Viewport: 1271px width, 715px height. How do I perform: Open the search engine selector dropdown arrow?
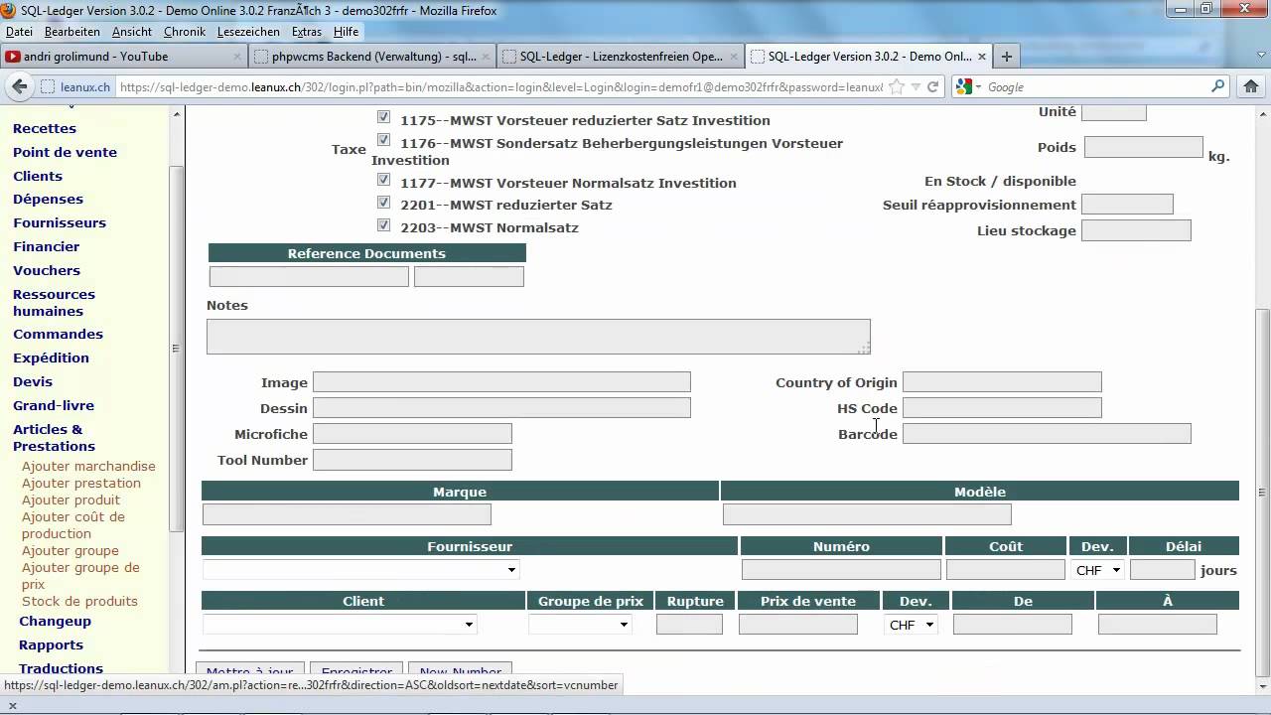pyautogui.click(x=978, y=87)
